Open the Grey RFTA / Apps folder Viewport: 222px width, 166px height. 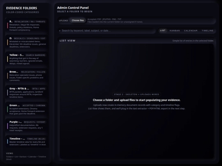click(x=27, y=93)
